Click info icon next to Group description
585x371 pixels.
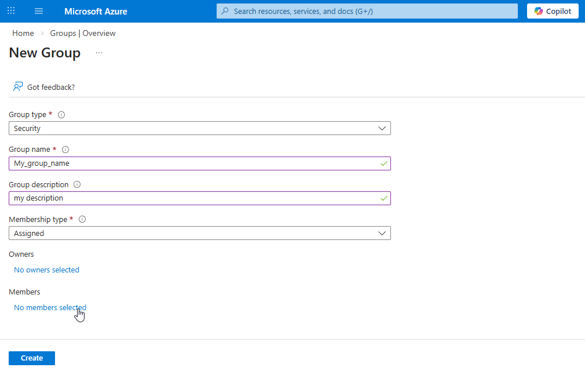pyautogui.click(x=77, y=185)
